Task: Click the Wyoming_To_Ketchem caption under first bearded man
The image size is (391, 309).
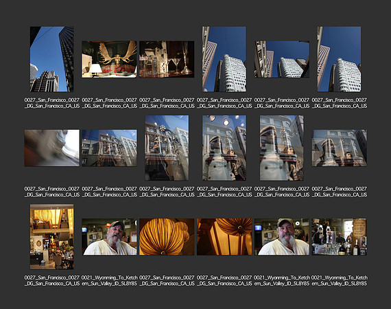Action: (x=110, y=281)
